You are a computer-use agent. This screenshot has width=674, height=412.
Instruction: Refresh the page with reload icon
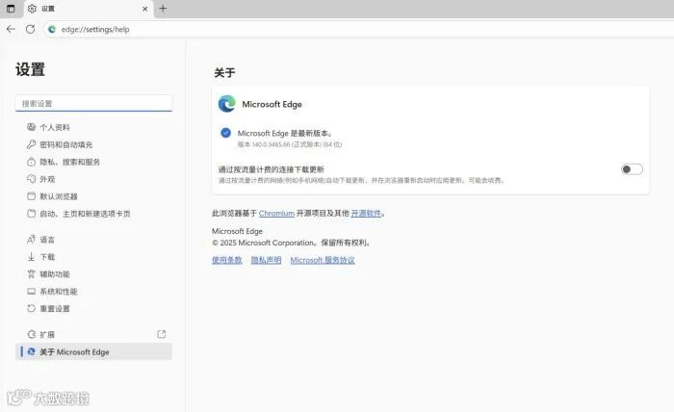point(30,29)
